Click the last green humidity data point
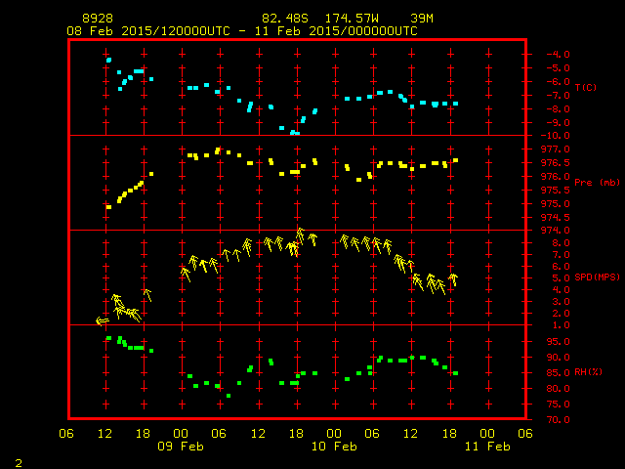 (x=455, y=373)
